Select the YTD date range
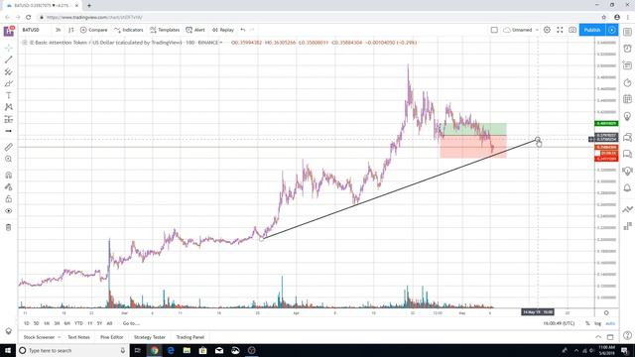The height and width of the screenshot is (357, 635). pyautogui.click(x=79, y=323)
